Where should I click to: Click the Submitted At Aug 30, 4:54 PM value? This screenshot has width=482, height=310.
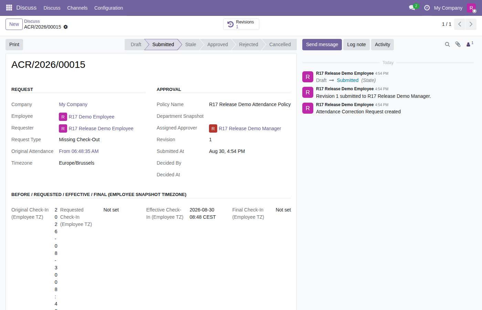point(227,151)
